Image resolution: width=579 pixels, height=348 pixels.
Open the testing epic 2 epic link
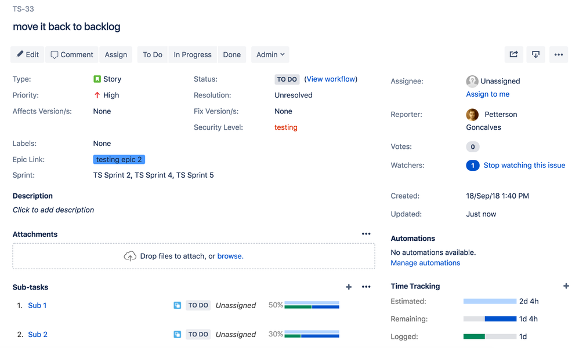pos(119,159)
